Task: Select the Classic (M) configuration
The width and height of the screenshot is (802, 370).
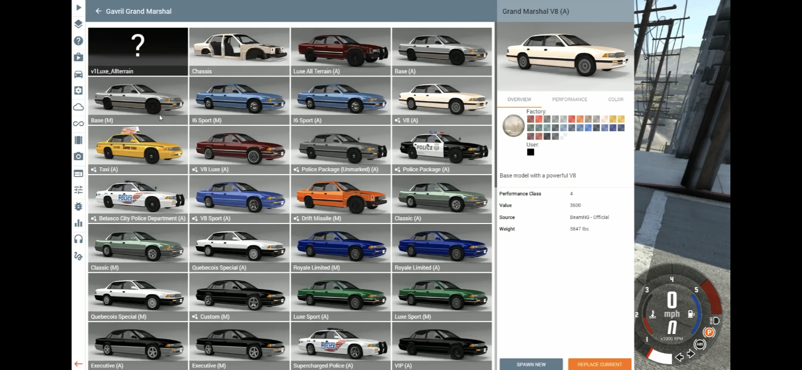Action: pyautogui.click(x=138, y=248)
